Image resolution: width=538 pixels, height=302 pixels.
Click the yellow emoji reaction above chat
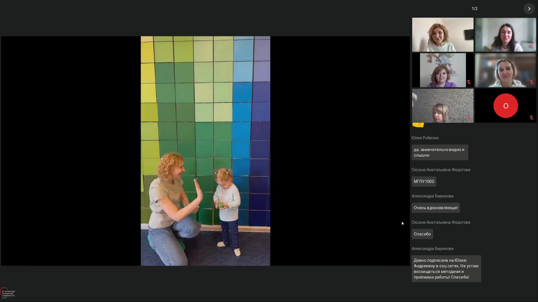click(418, 125)
